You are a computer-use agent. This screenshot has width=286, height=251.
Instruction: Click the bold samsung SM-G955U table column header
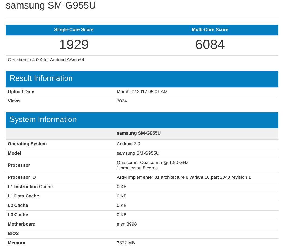tap(139, 133)
